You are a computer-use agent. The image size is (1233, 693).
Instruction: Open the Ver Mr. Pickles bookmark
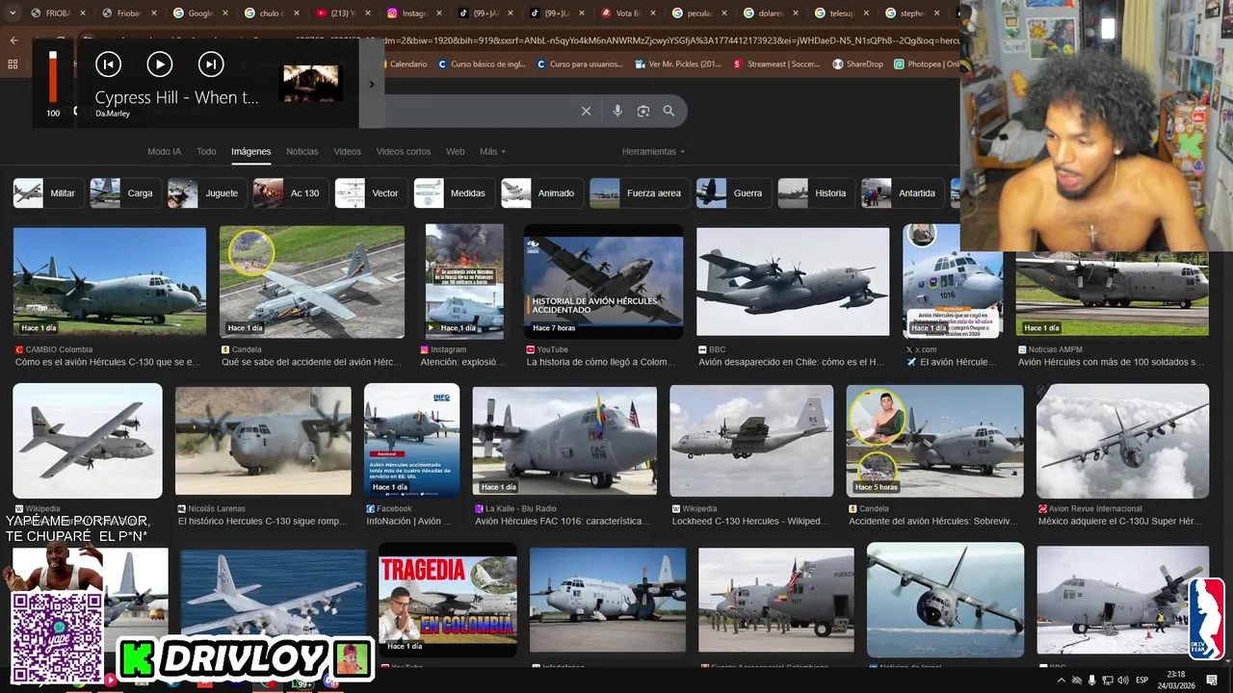[678, 64]
